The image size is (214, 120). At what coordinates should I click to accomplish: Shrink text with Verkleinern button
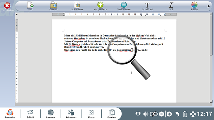click(124, 6)
